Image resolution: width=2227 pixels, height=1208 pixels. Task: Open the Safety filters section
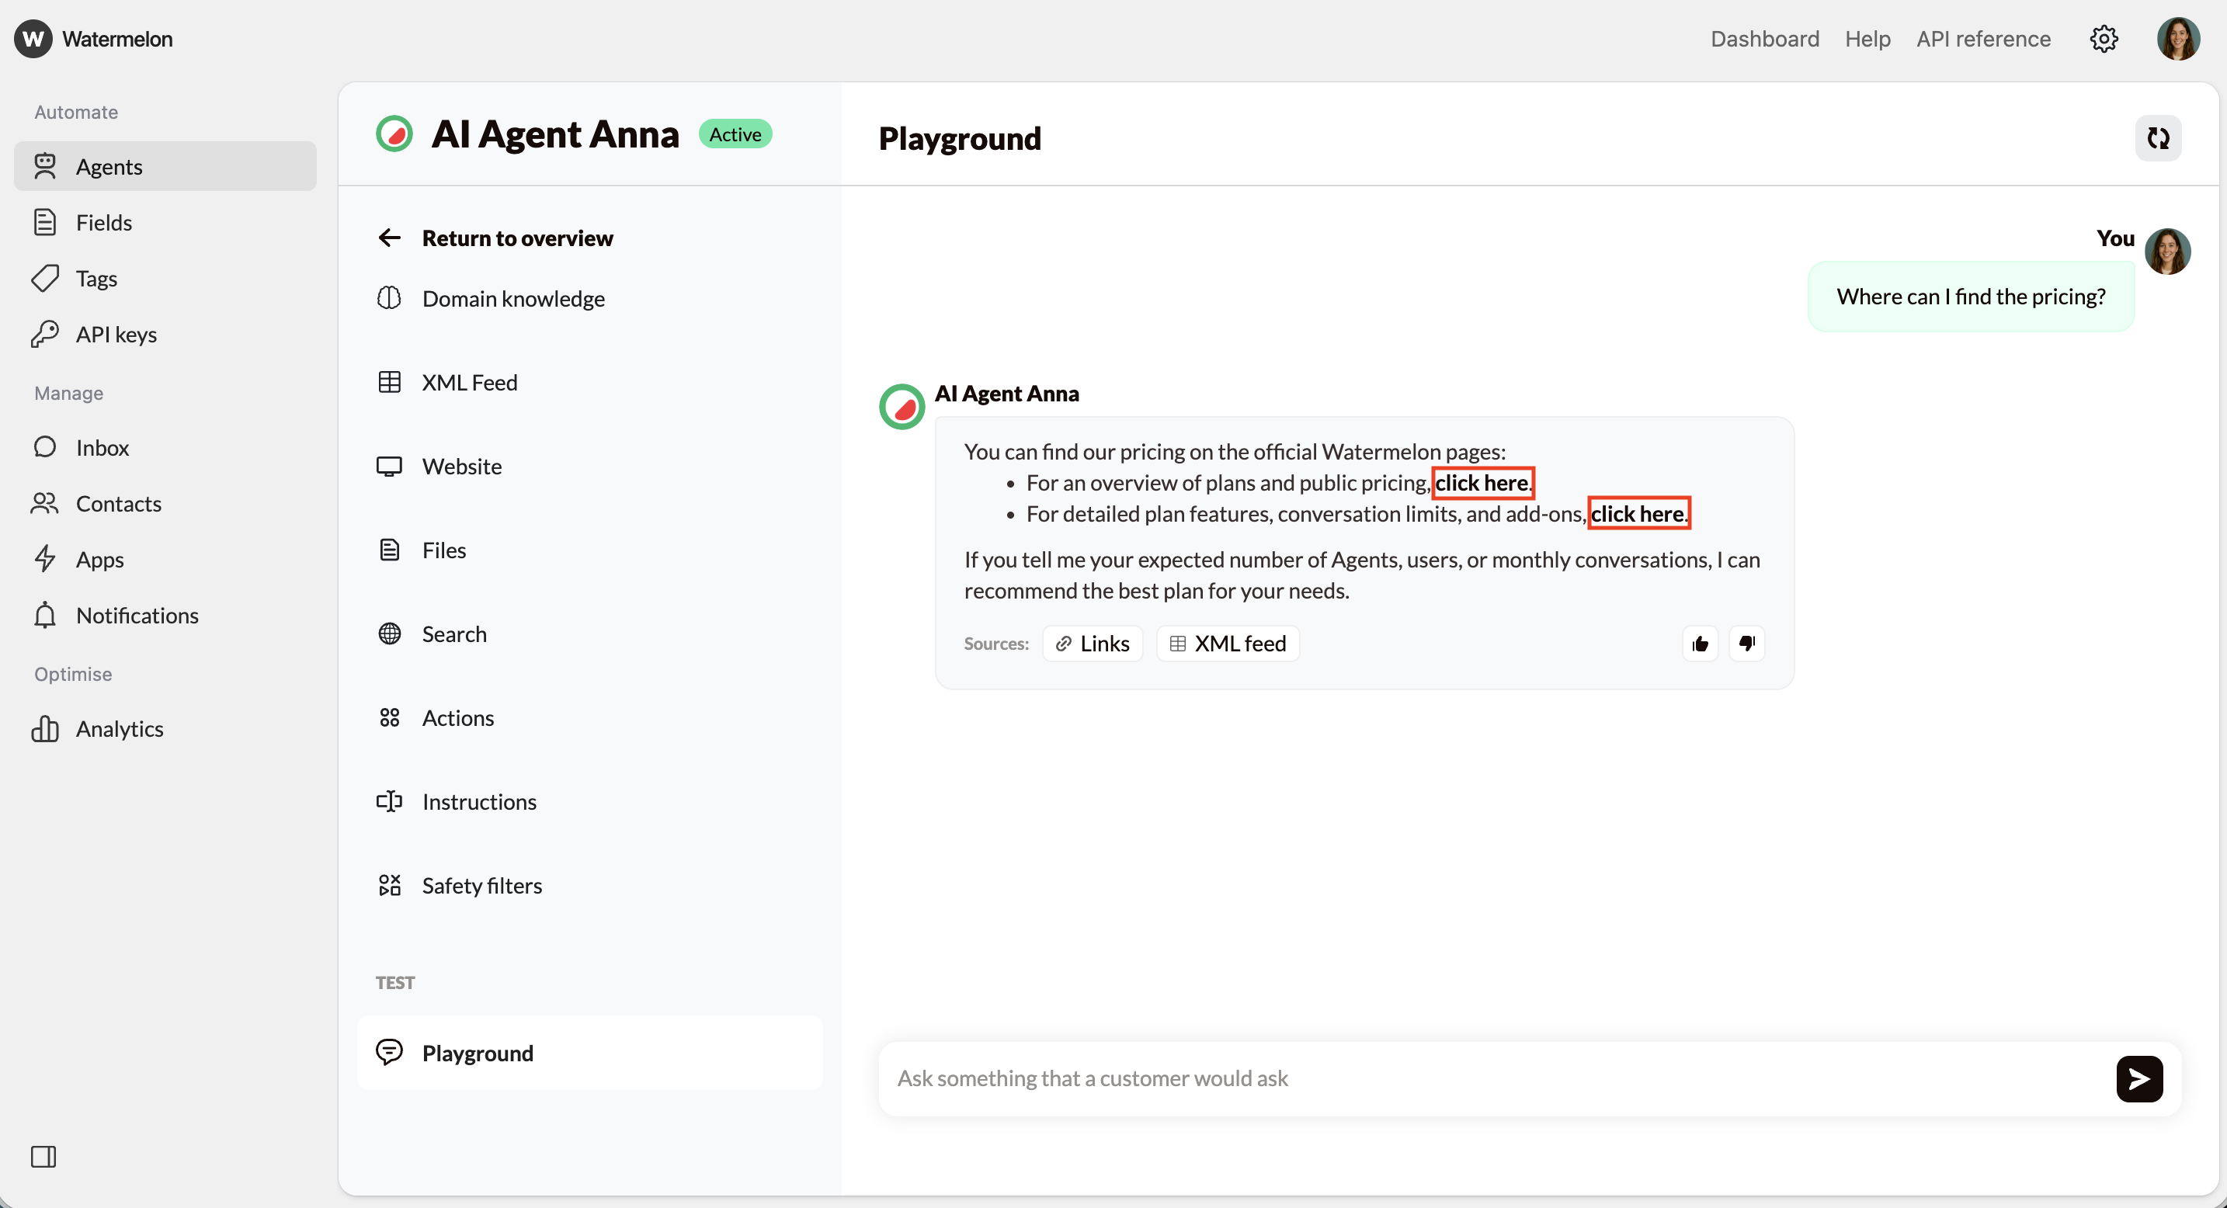[481, 886]
